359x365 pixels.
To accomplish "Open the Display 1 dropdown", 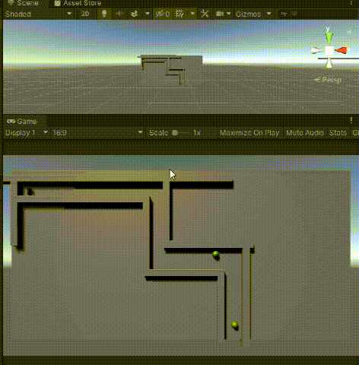I will [27, 132].
